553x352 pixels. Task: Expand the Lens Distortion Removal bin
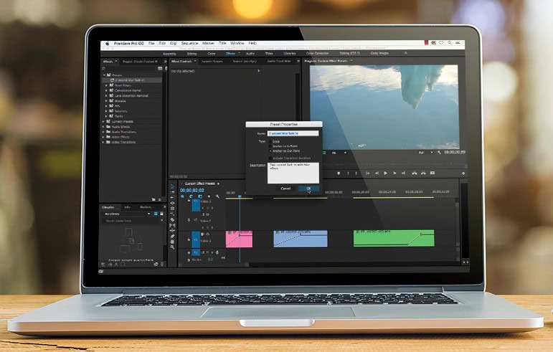click(x=106, y=95)
